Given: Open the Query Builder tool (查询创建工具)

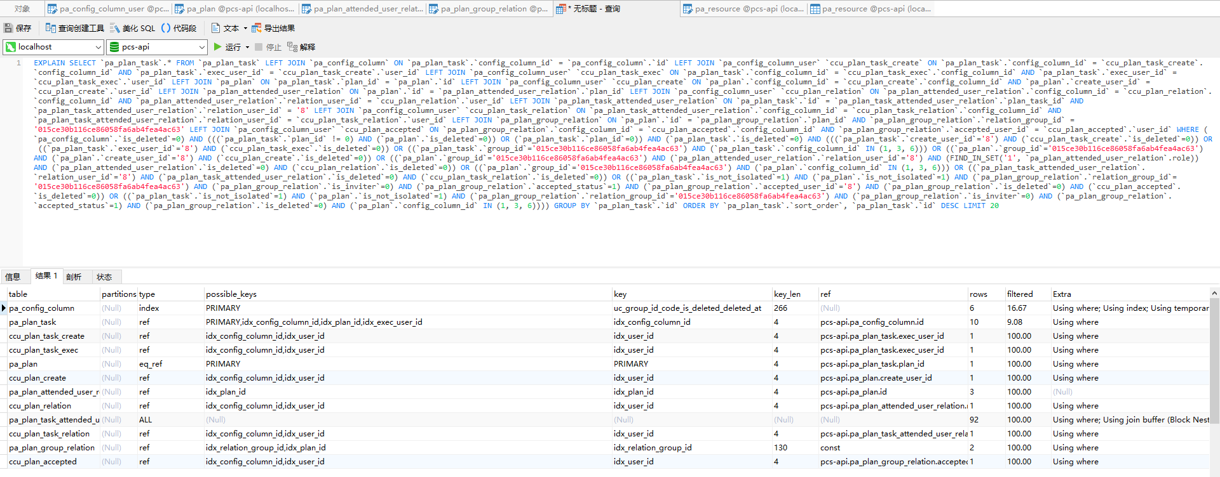Looking at the screenshot, I should (x=51, y=28).
